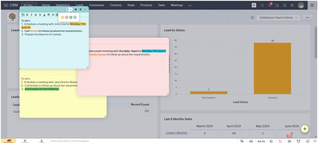Image resolution: width=318 pixels, height=143 pixels.
Task: Click the pink sticky note header
Action: click(x=129, y=41)
